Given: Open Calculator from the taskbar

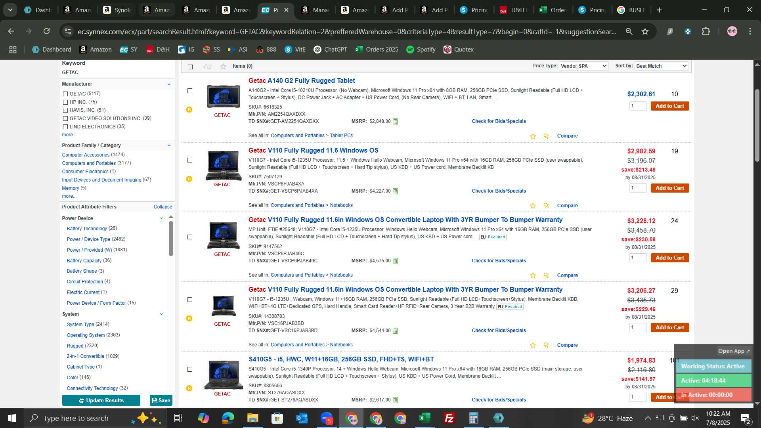Looking at the screenshot, I should pyautogui.click(x=474, y=418).
